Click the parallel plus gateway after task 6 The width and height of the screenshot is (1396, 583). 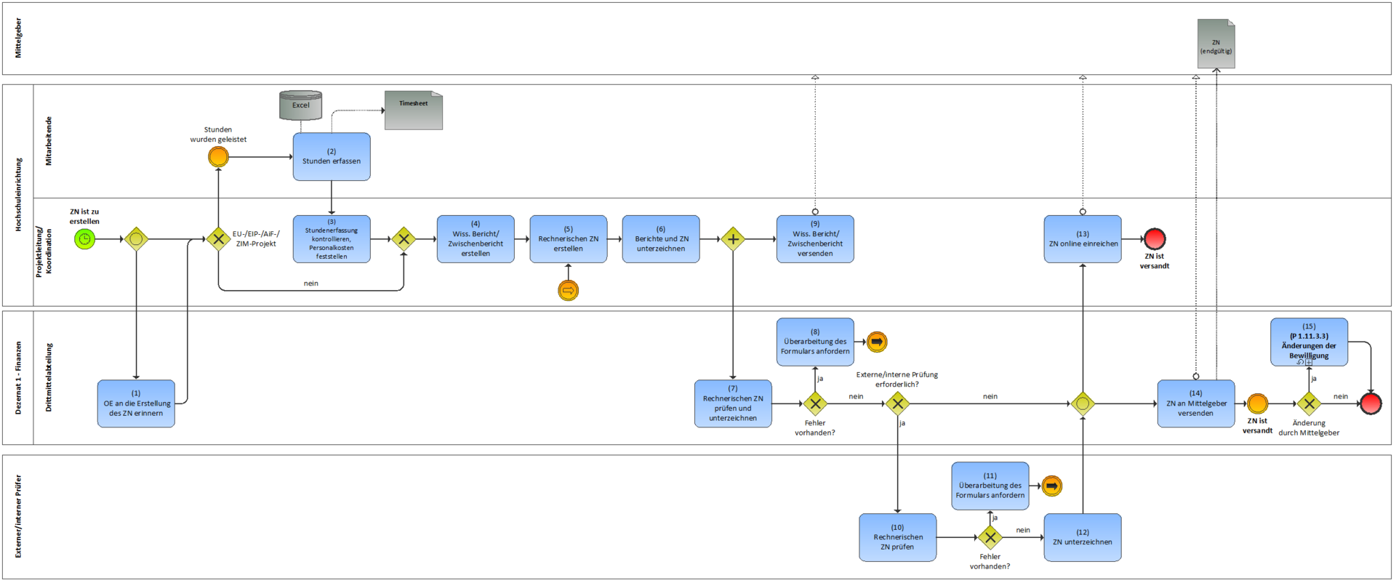pos(733,239)
